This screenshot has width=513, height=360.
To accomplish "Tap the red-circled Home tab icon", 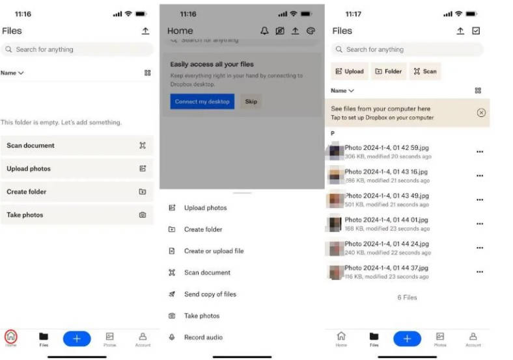I will [11, 337].
